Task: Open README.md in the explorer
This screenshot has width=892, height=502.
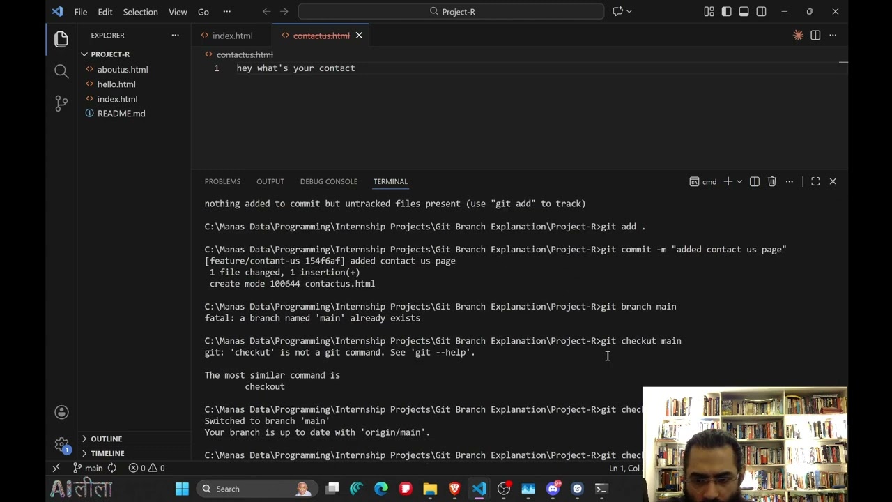Action: (x=121, y=114)
